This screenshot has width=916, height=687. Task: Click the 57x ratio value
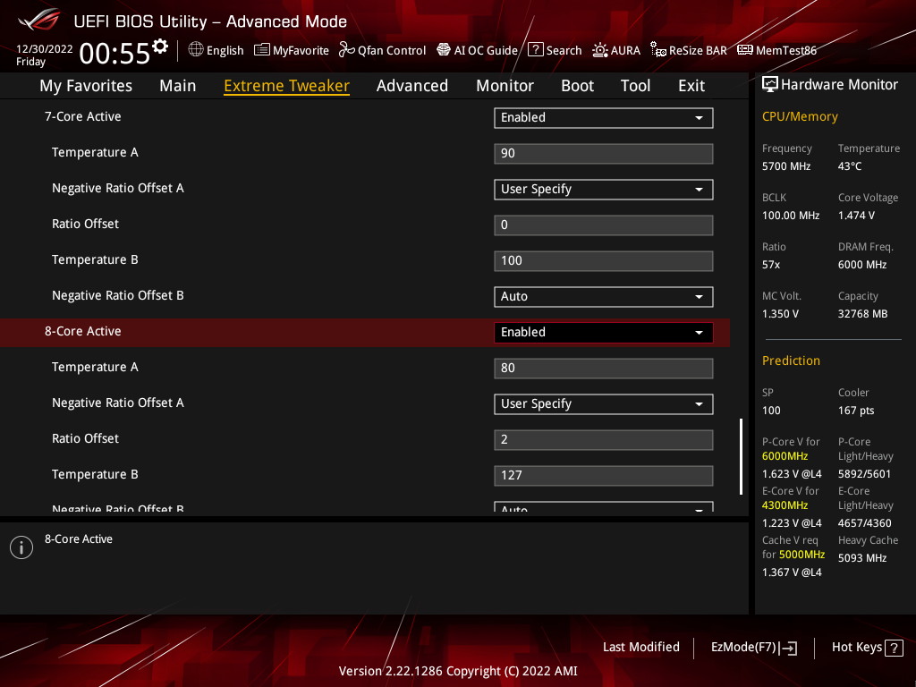pyautogui.click(x=771, y=265)
